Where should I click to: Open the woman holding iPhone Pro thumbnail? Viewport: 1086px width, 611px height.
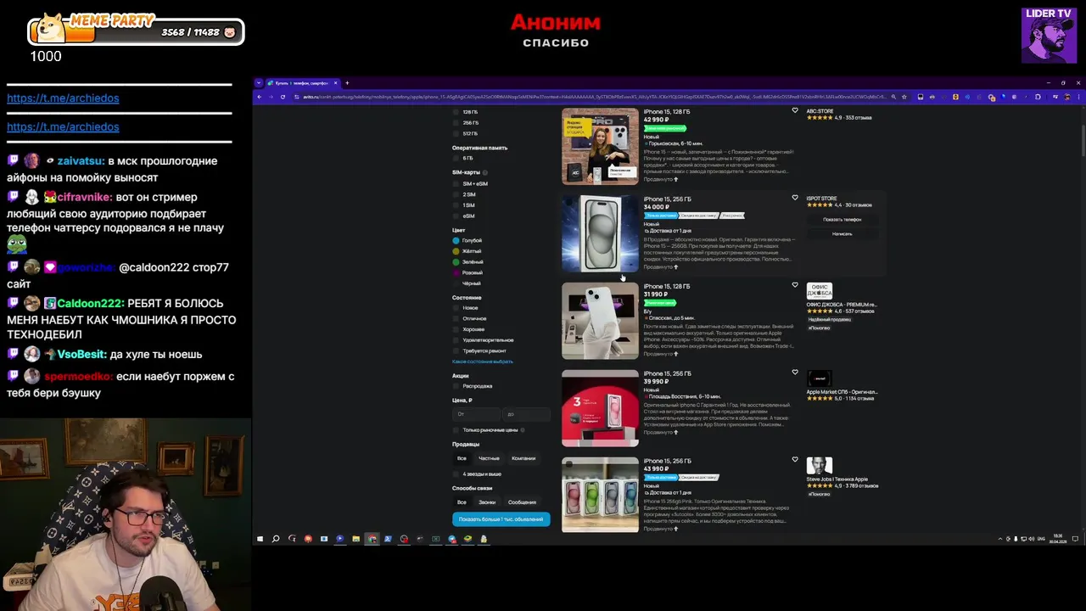(x=600, y=146)
